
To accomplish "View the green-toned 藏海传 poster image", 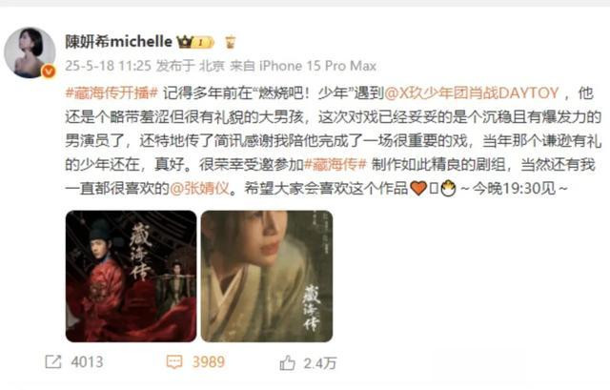I will pyautogui.click(x=267, y=277).
